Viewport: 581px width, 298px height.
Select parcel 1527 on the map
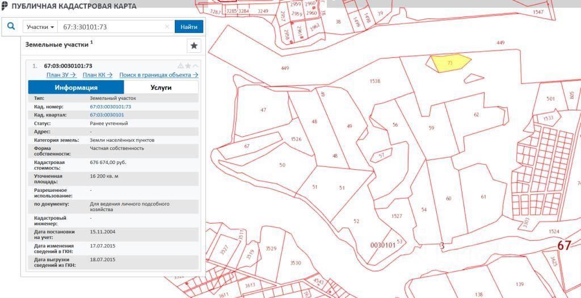(x=397, y=216)
